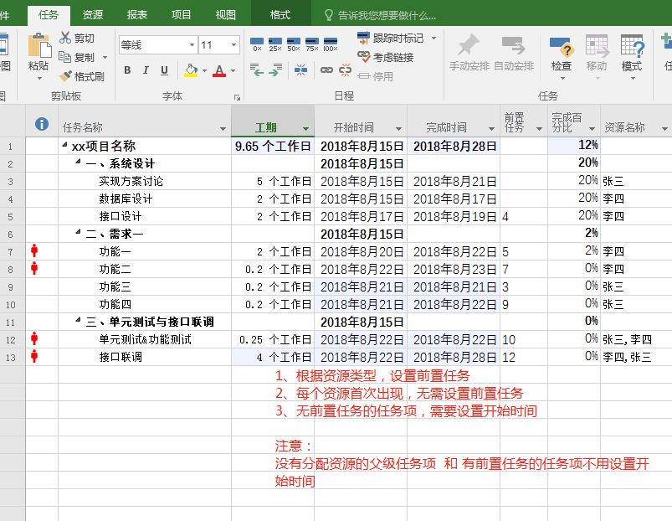Open the 任务名称 column filter dropdown
Image resolution: width=672 pixels, height=521 pixels.
coord(223,129)
